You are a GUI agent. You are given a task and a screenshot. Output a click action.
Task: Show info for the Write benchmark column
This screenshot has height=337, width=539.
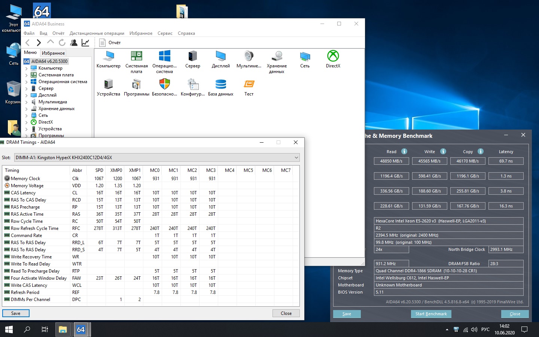click(443, 151)
